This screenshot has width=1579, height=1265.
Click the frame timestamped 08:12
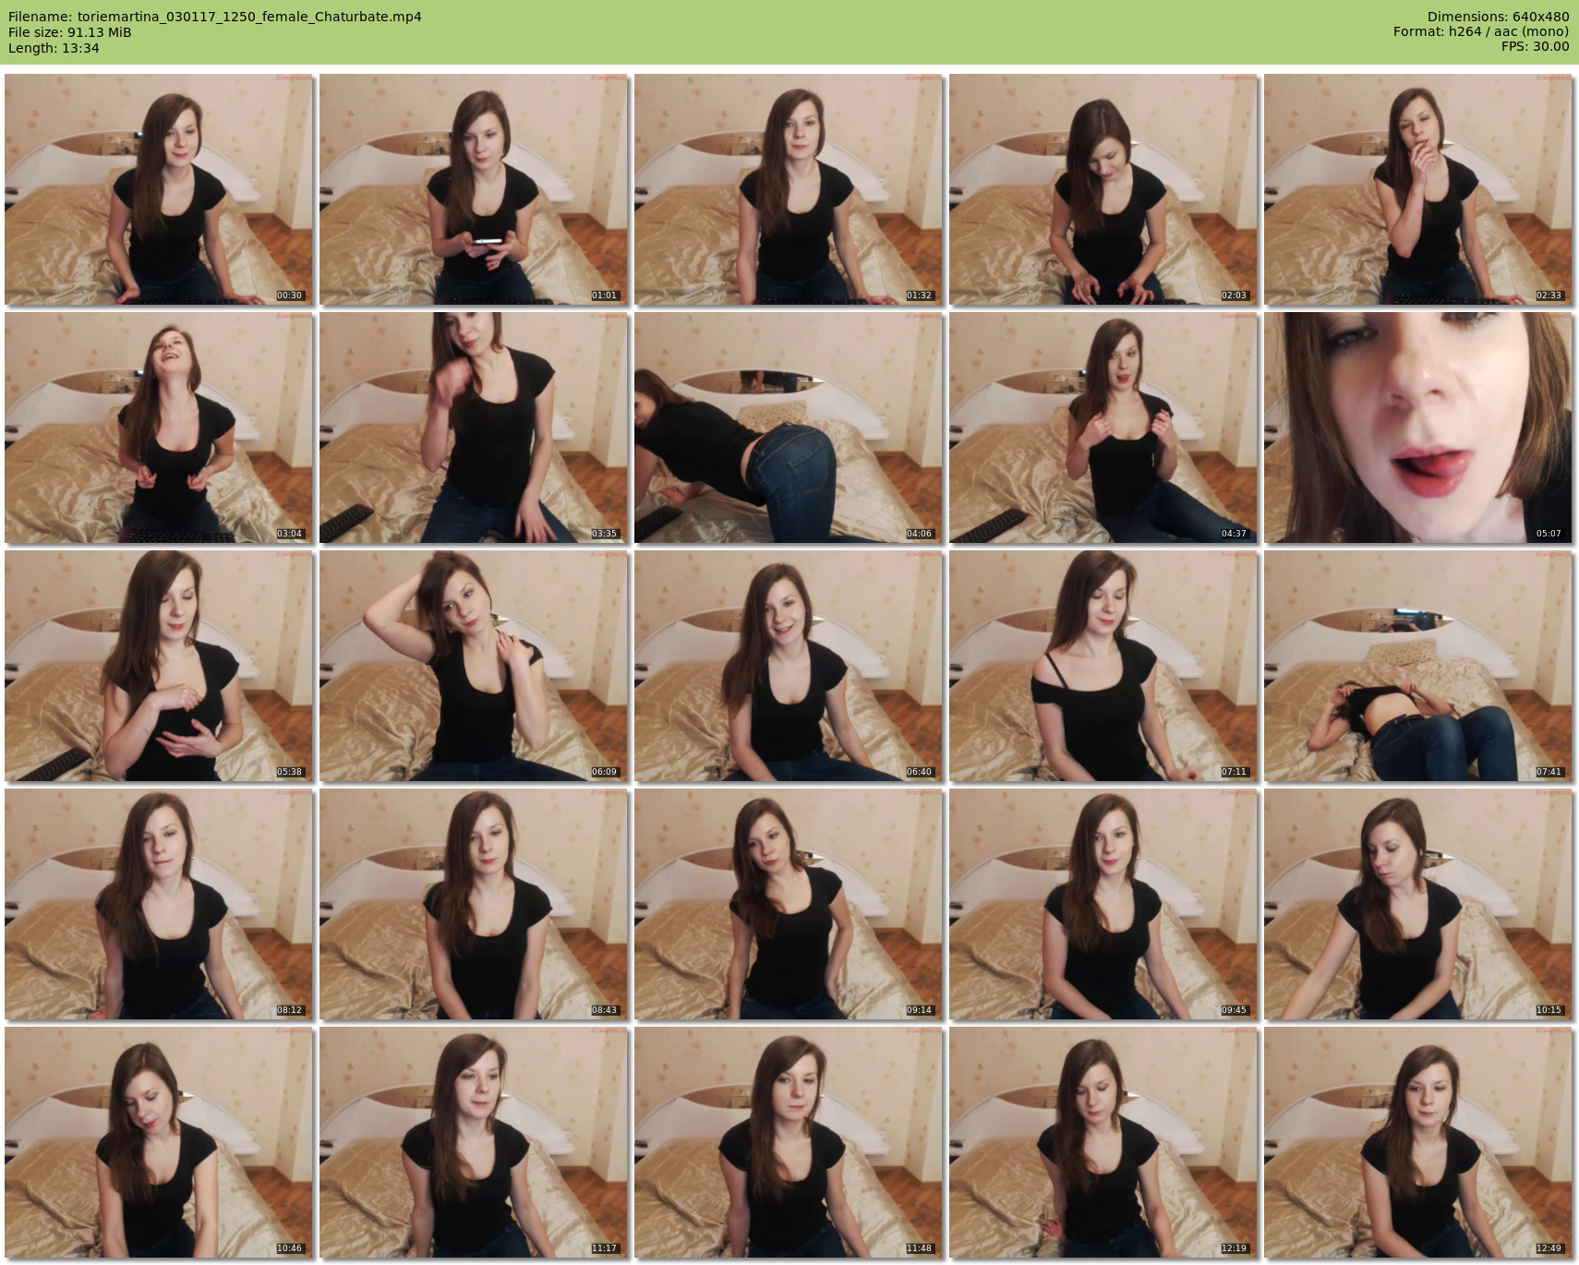(159, 904)
